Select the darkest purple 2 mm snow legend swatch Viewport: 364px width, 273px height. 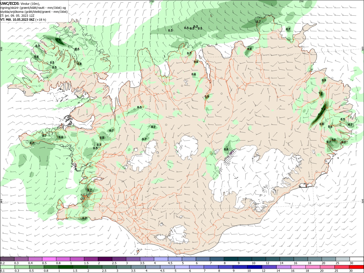pos(105,259)
